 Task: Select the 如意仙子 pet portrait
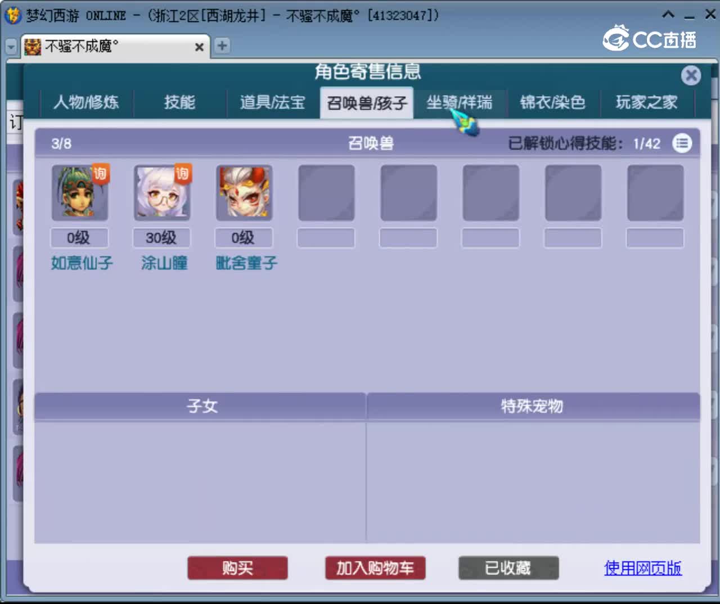pyautogui.click(x=79, y=193)
